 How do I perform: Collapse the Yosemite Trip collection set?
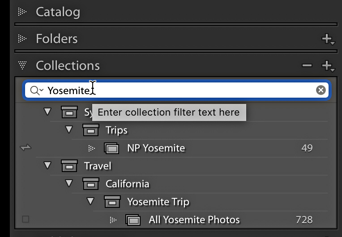pyautogui.click(x=90, y=201)
